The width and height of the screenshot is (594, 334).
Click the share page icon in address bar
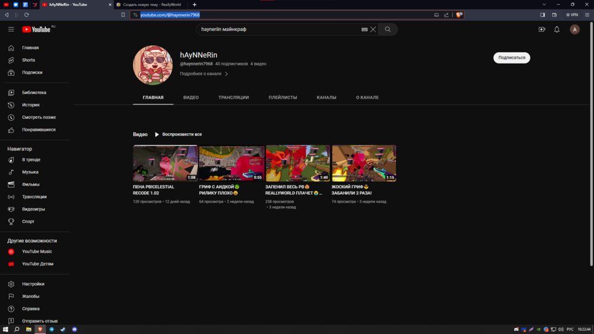tap(446, 15)
